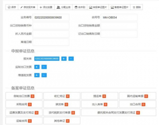Add a 增值税发票 with plus icon
This screenshot has height=125, width=159.
(x=37, y=75)
